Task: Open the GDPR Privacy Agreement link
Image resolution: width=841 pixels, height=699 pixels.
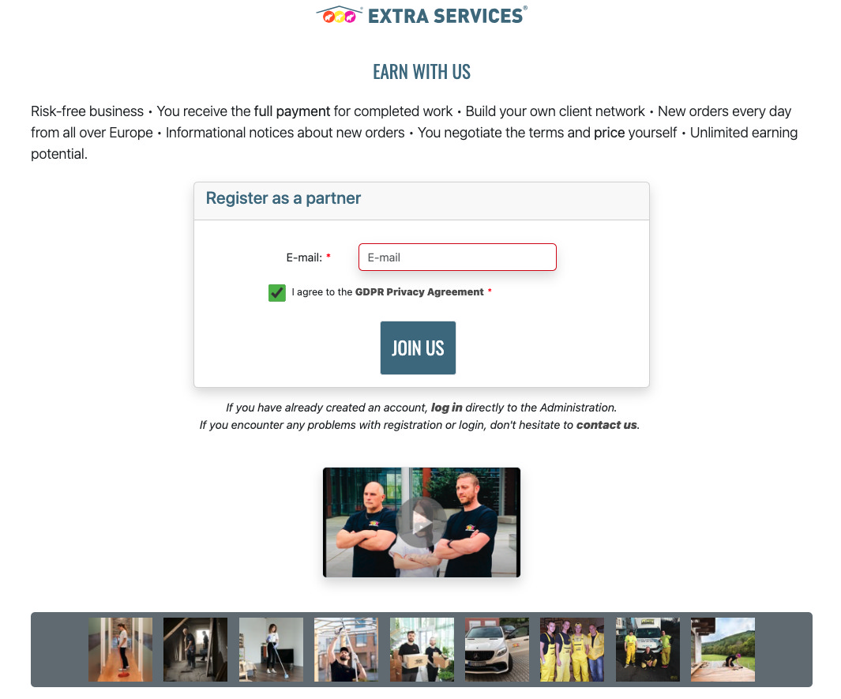Action: click(419, 292)
